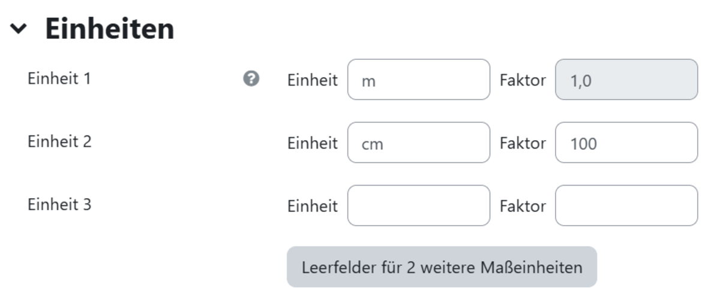Click the Einheit 3 row label

(x=59, y=205)
